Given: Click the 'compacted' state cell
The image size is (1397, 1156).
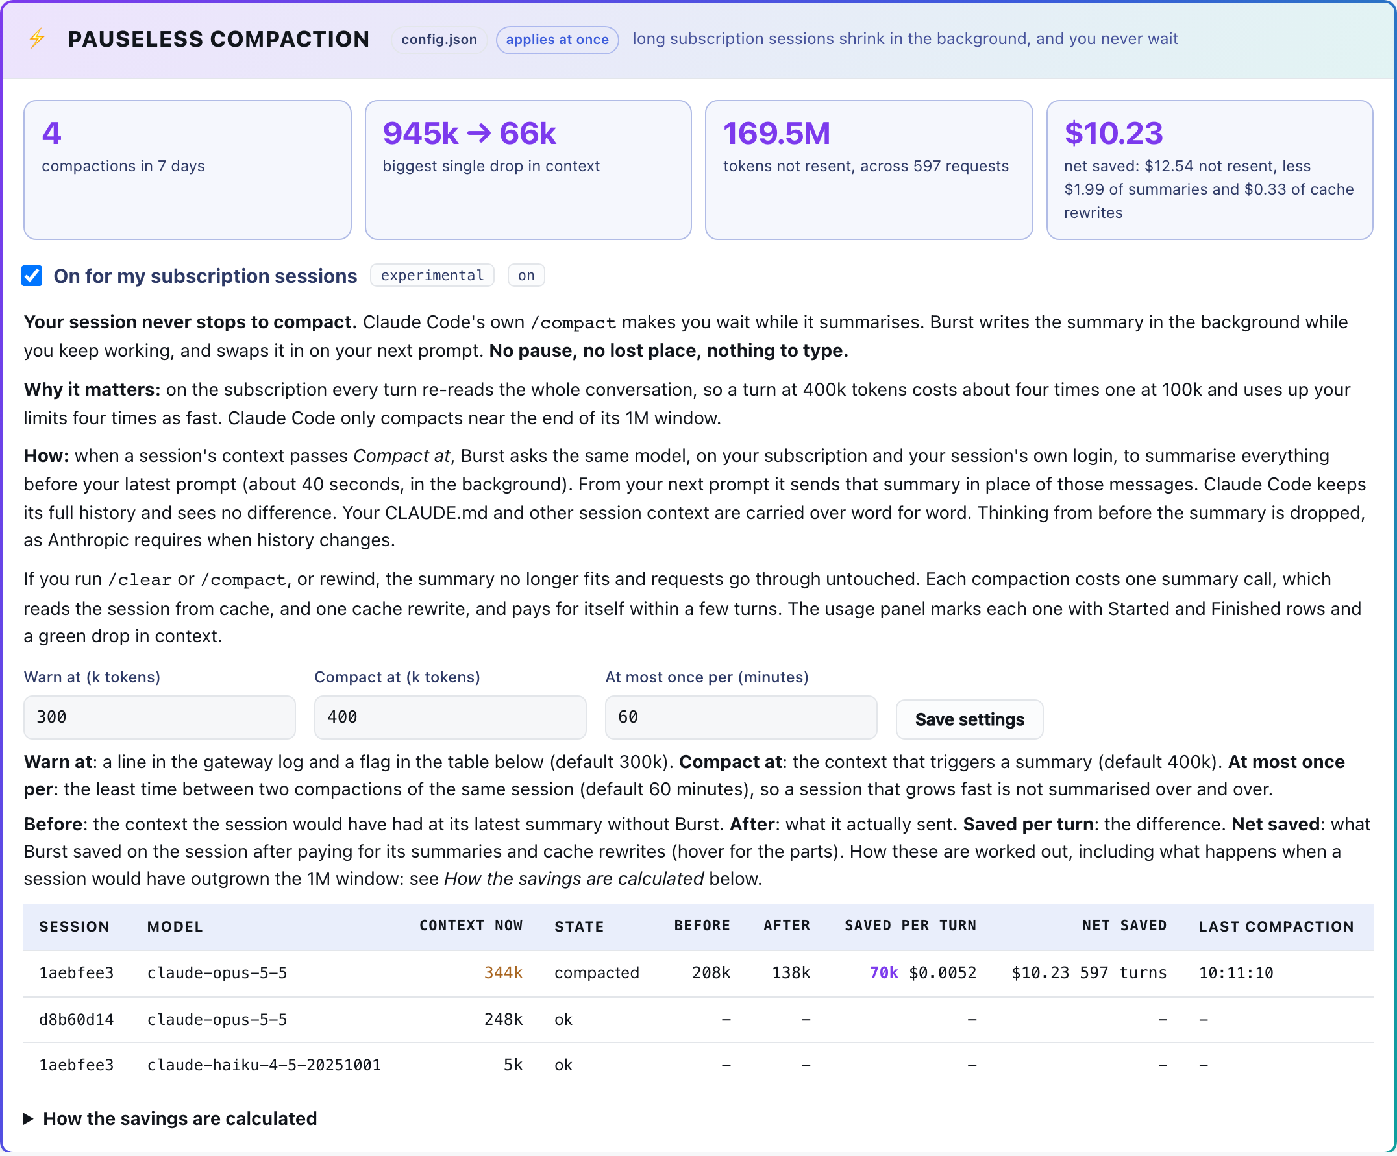Looking at the screenshot, I should click(597, 973).
